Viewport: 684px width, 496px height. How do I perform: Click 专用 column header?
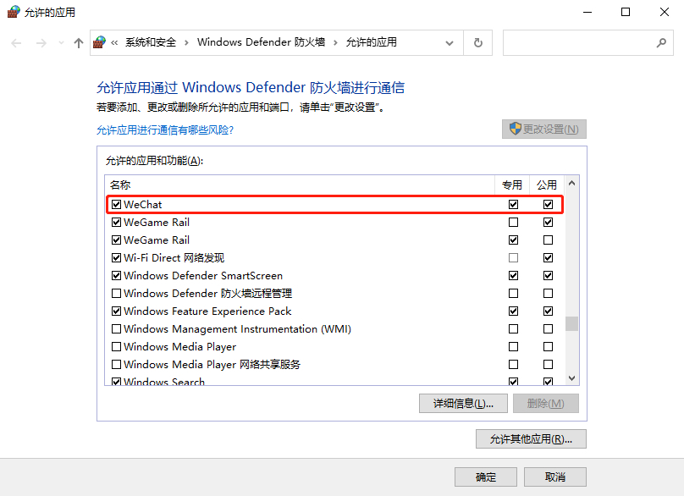[x=511, y=185]
